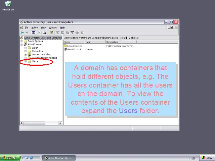Expand the Users folder plus box
The image size is (215, 161).
coord(26,61)
